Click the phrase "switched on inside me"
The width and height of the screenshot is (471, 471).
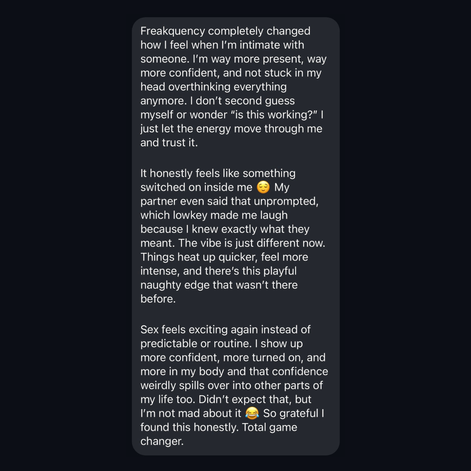coord(196,187)
